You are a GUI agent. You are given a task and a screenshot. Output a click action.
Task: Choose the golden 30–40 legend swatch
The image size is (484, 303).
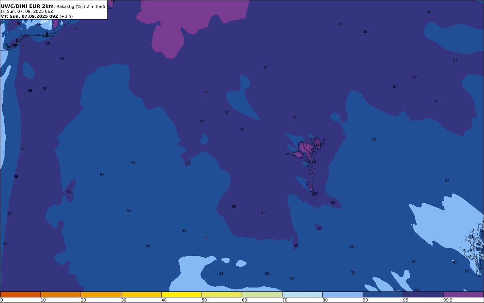141,294
